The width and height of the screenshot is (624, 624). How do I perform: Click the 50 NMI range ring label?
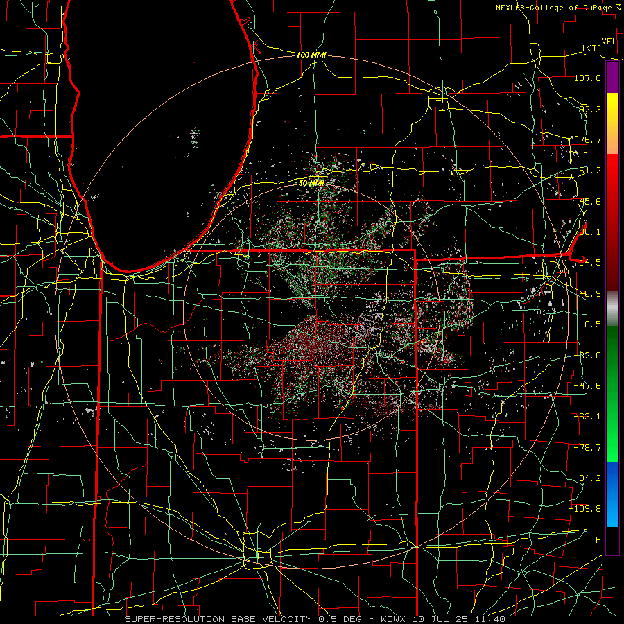tap(311, 184)
